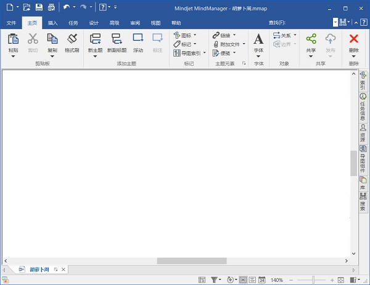Image resolution: width=370 pixels, height=285 pixels.
Task: Click the Save floppy disk icon
Action: (x=39, y=7)
